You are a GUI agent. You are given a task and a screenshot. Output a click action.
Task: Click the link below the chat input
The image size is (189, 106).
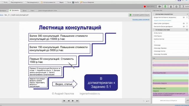(x=182, y=105)
